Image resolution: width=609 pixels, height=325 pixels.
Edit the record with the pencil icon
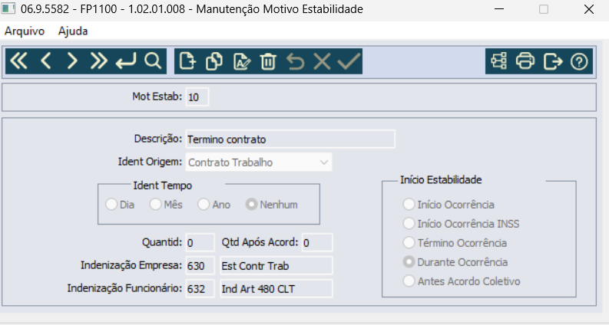(241, 61)
